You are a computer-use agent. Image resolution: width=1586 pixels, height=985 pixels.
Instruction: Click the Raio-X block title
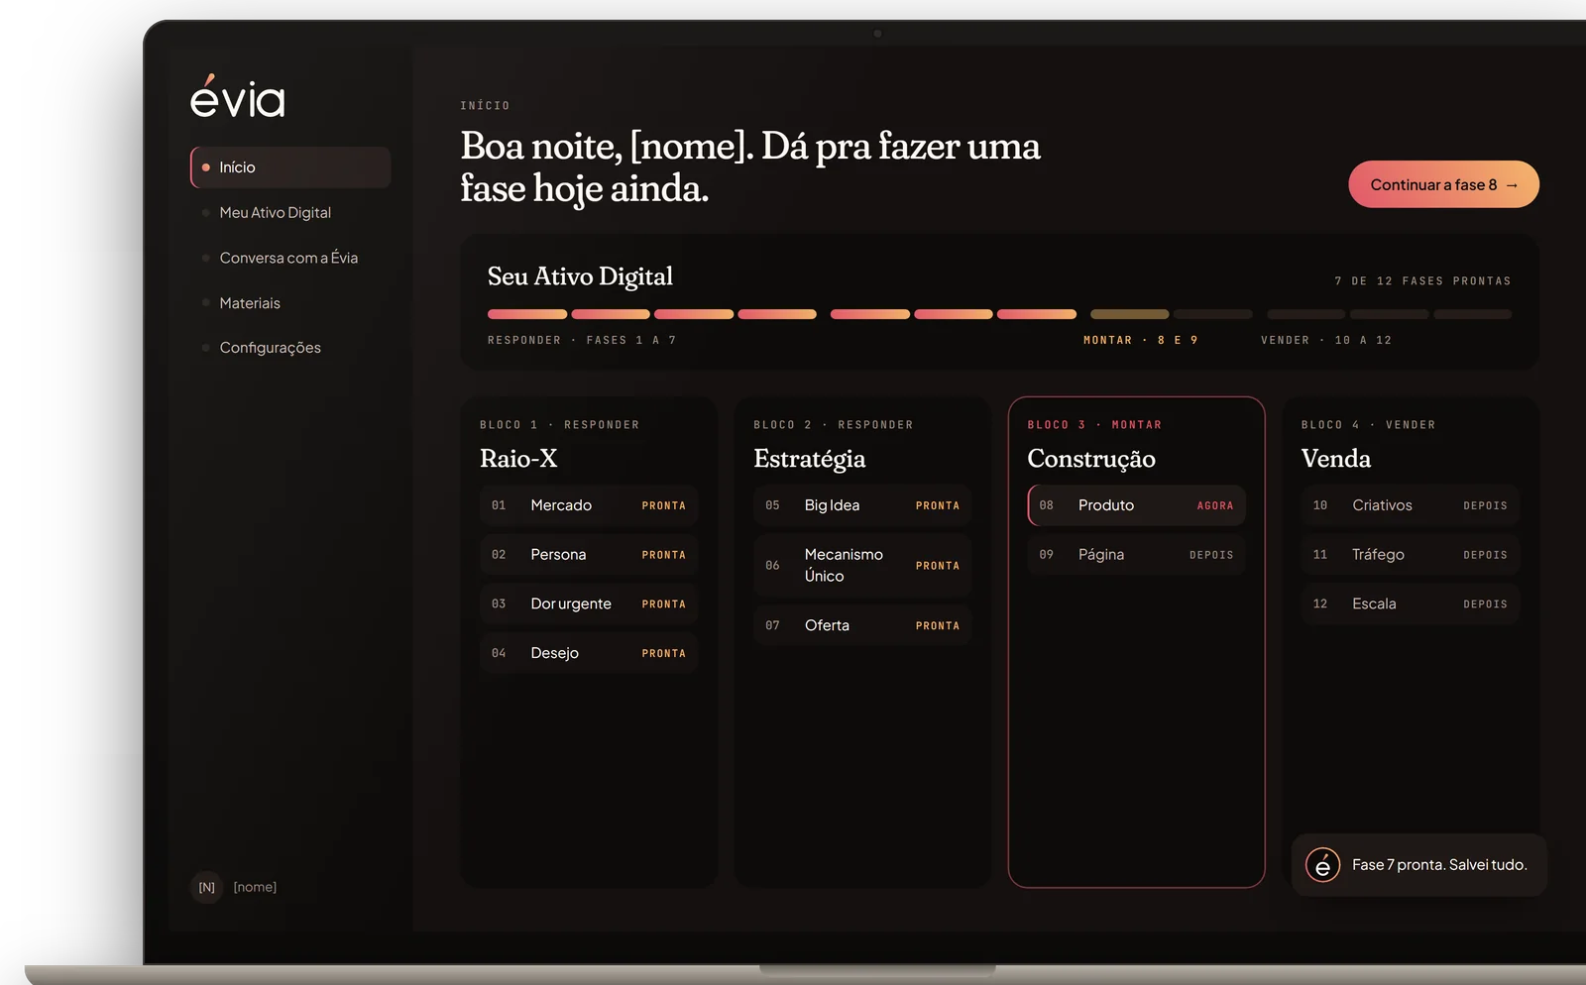(x=518, y=459)
